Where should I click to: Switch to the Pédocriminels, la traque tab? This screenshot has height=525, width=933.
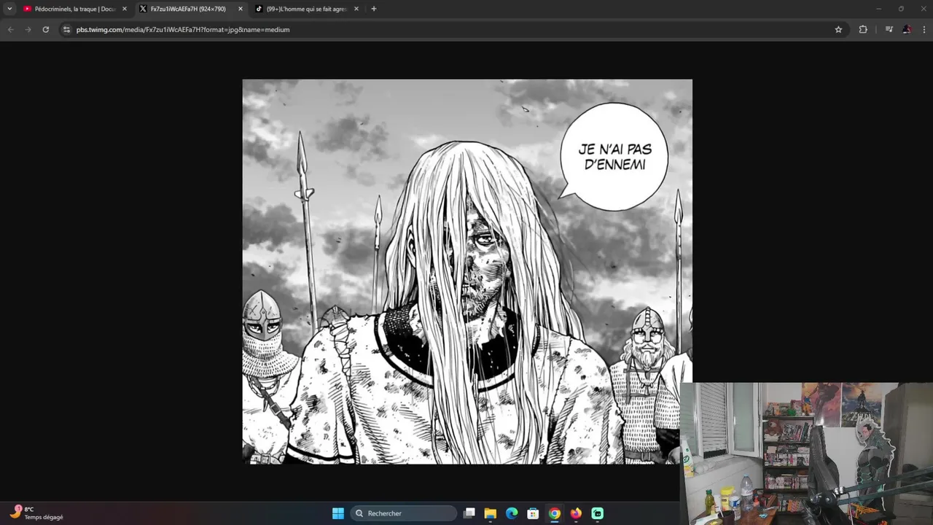74,9
